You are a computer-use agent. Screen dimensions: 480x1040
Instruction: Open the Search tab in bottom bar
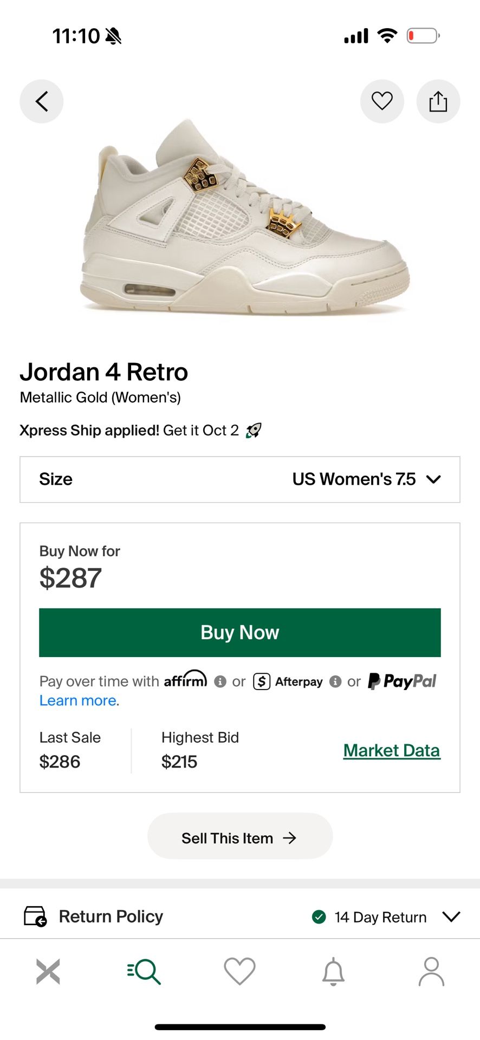point(144,971)
